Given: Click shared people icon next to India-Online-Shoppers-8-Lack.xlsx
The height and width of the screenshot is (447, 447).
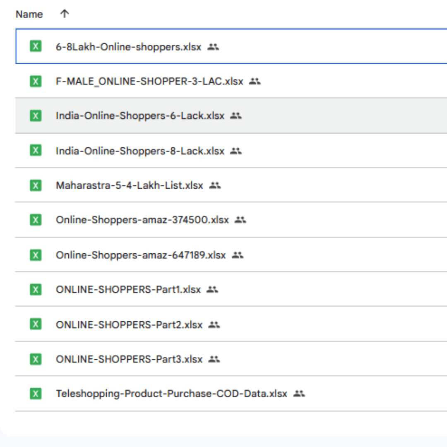Looking at the screenshot, I should point(236,151).
